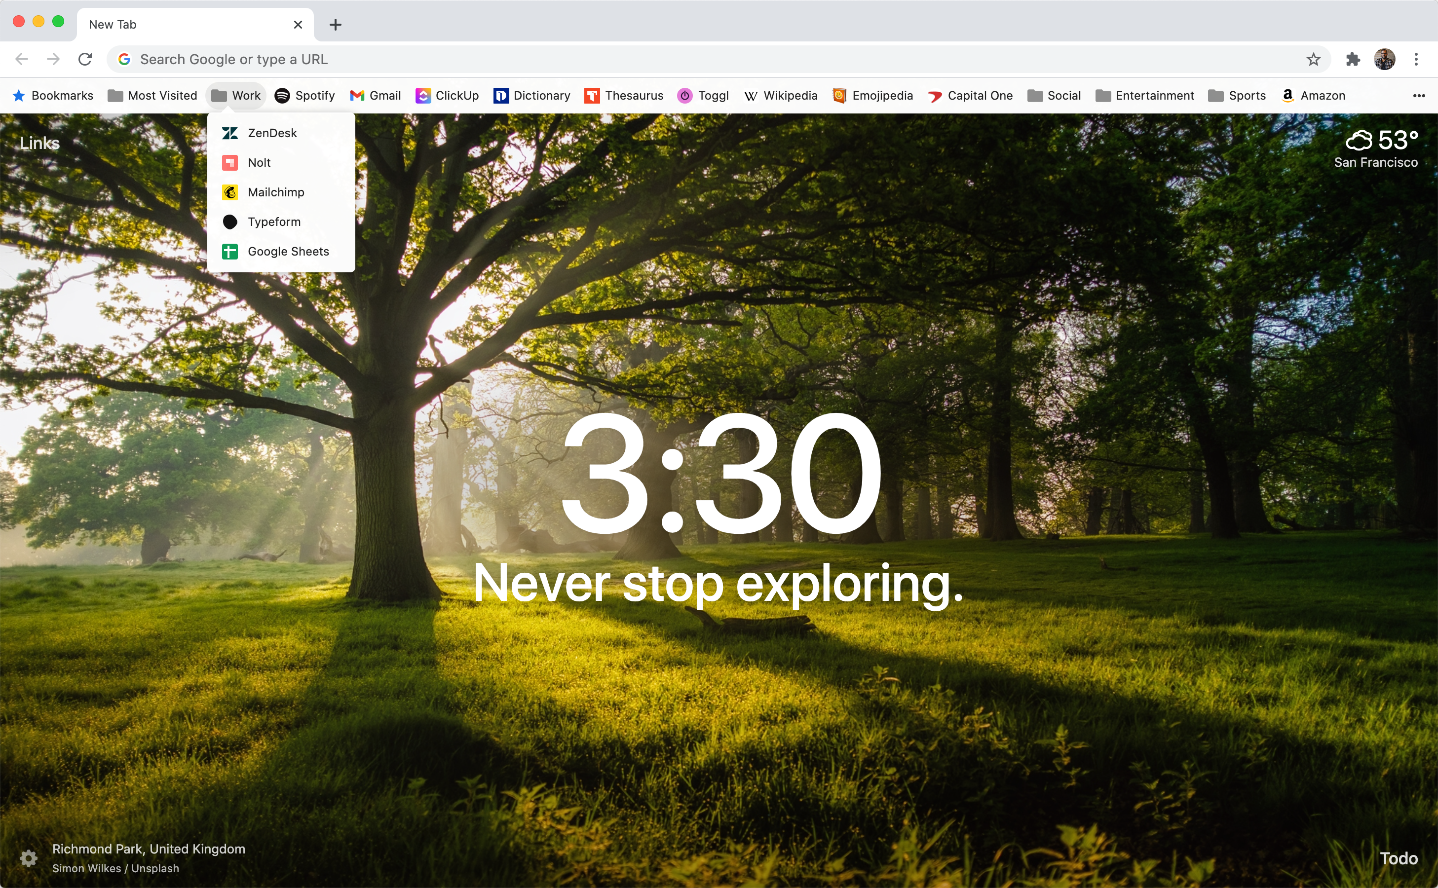1438x888 pixels.
Task: Reload the page with refresh icon
Action: (85, 59)
